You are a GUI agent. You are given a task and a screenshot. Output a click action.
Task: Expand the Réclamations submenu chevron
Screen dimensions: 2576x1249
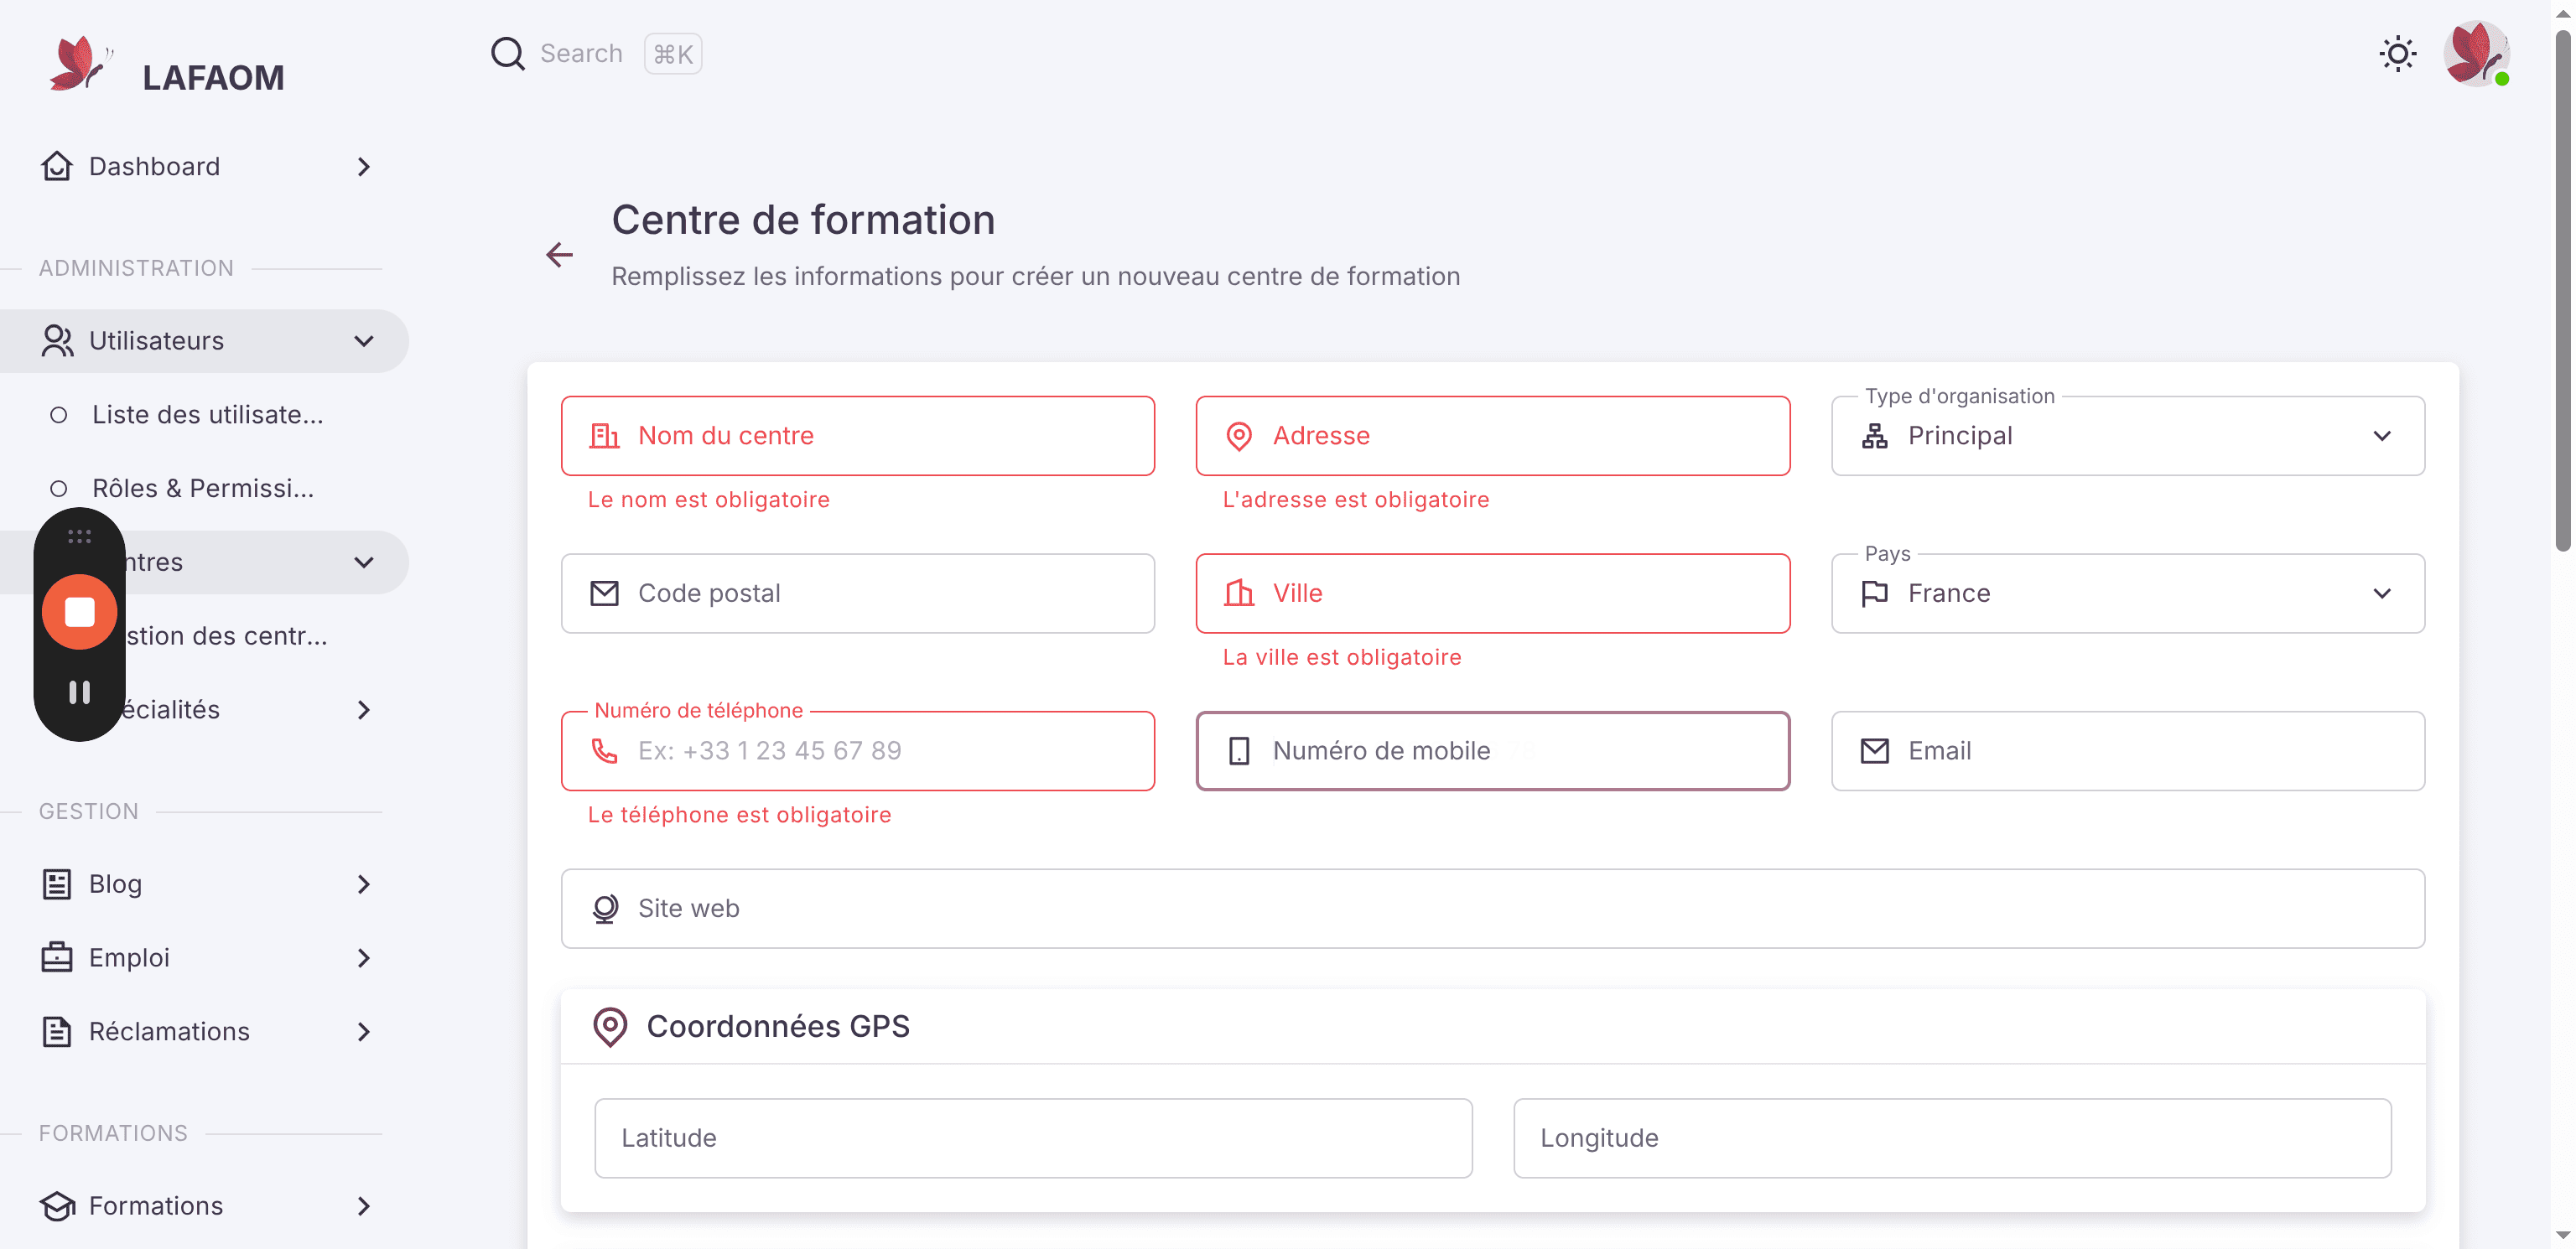(364, 1032)
